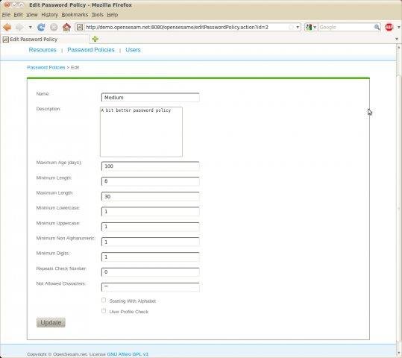Click the Update button
The image size is (402, 358).
51,323
